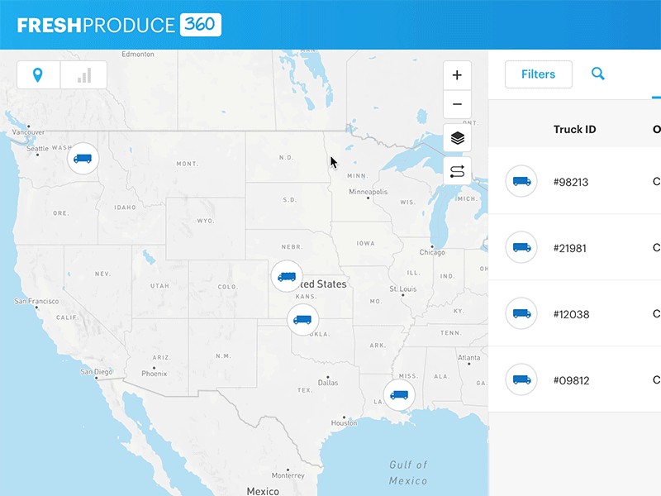
Task: Click the truck marker near Louisiana coast
Action: tap(399, 394)
